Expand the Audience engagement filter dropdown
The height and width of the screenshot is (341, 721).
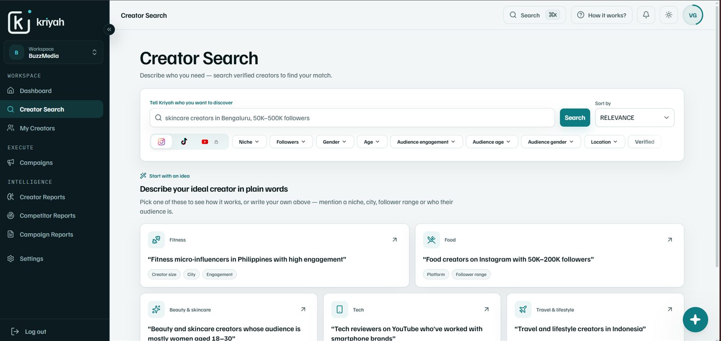[426, 142]
